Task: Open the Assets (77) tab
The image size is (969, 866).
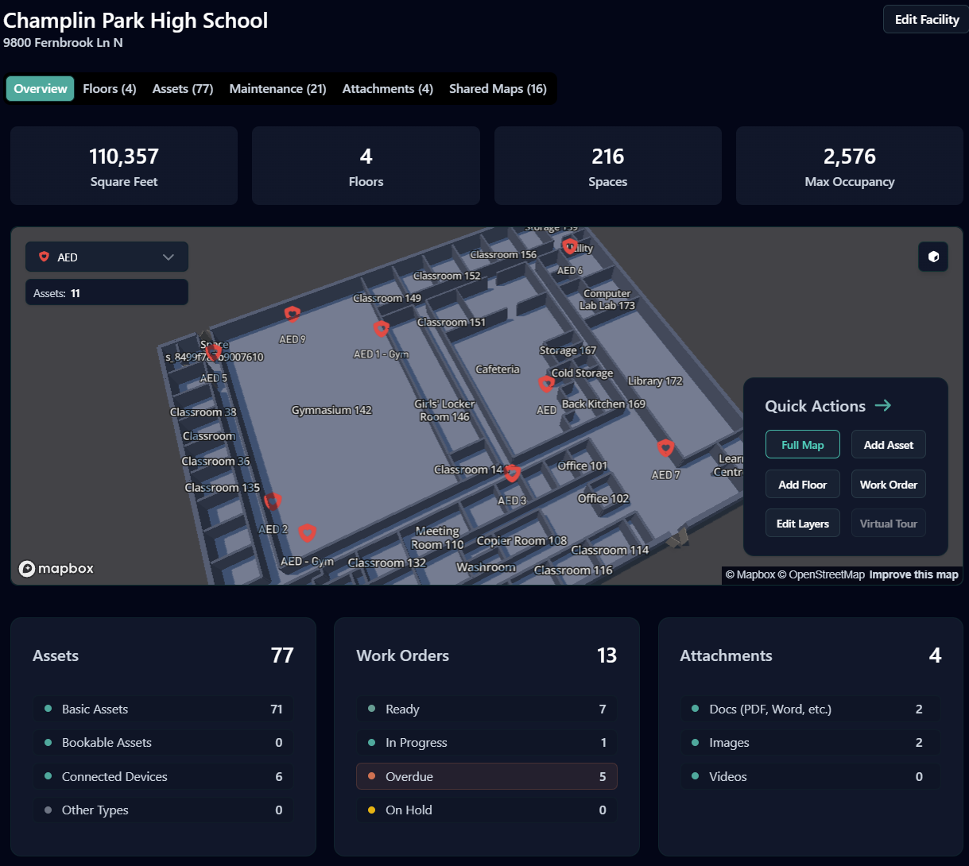Action: click(183, 88)
